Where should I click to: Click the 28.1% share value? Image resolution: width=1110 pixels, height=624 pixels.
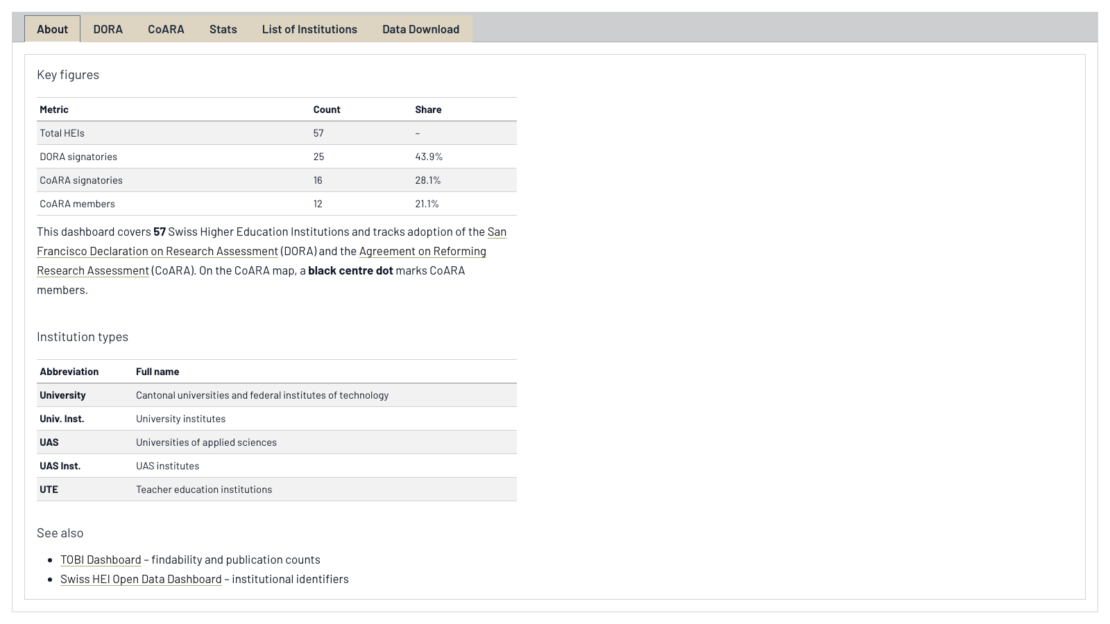(428, 180)
